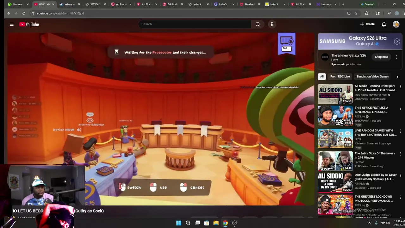Image resolution: width=405 pixels, height=228 pixels.
Task: Click the video player to pause
Action: [161, 119]
